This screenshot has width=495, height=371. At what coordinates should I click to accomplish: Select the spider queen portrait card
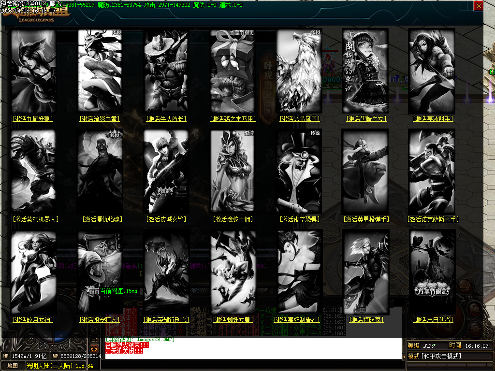233,272
